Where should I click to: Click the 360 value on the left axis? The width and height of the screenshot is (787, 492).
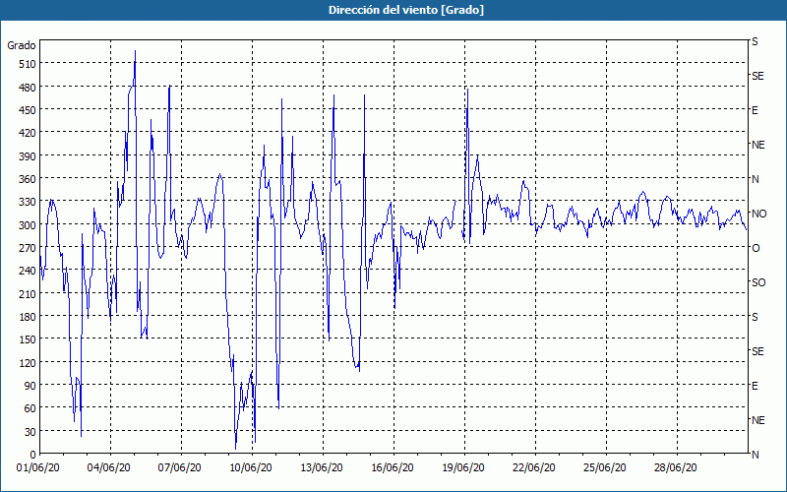(28, 179)
